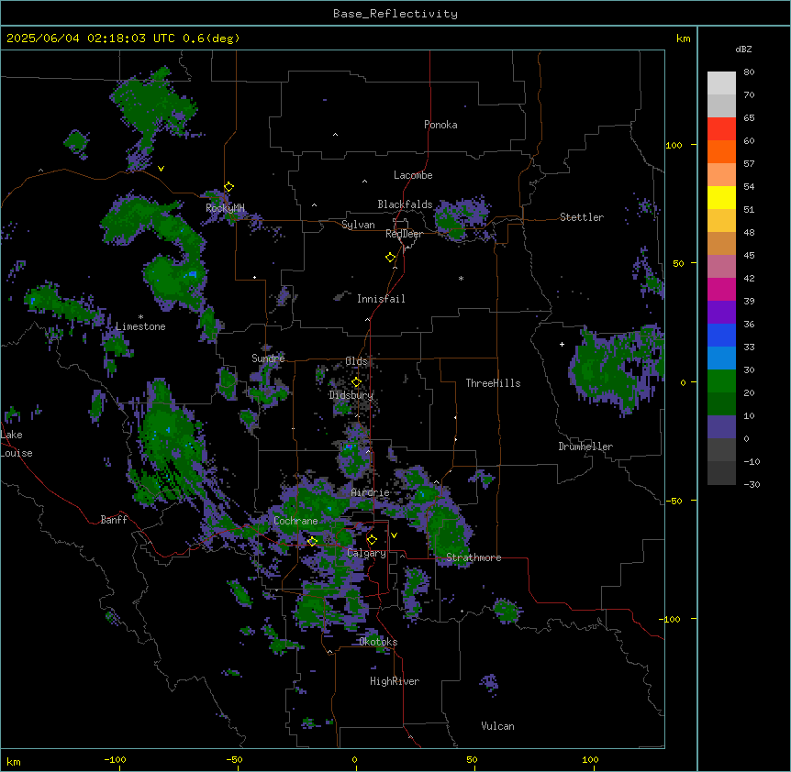Click the Drumheller label
791x772 pixels.
click(585, 447)
